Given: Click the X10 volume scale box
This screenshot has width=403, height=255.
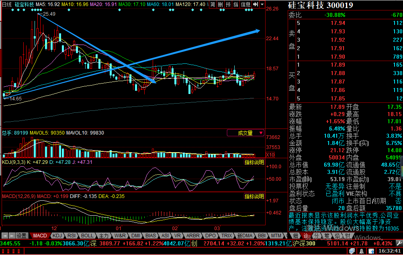Looking at the screenshot, I should (270, 155).
